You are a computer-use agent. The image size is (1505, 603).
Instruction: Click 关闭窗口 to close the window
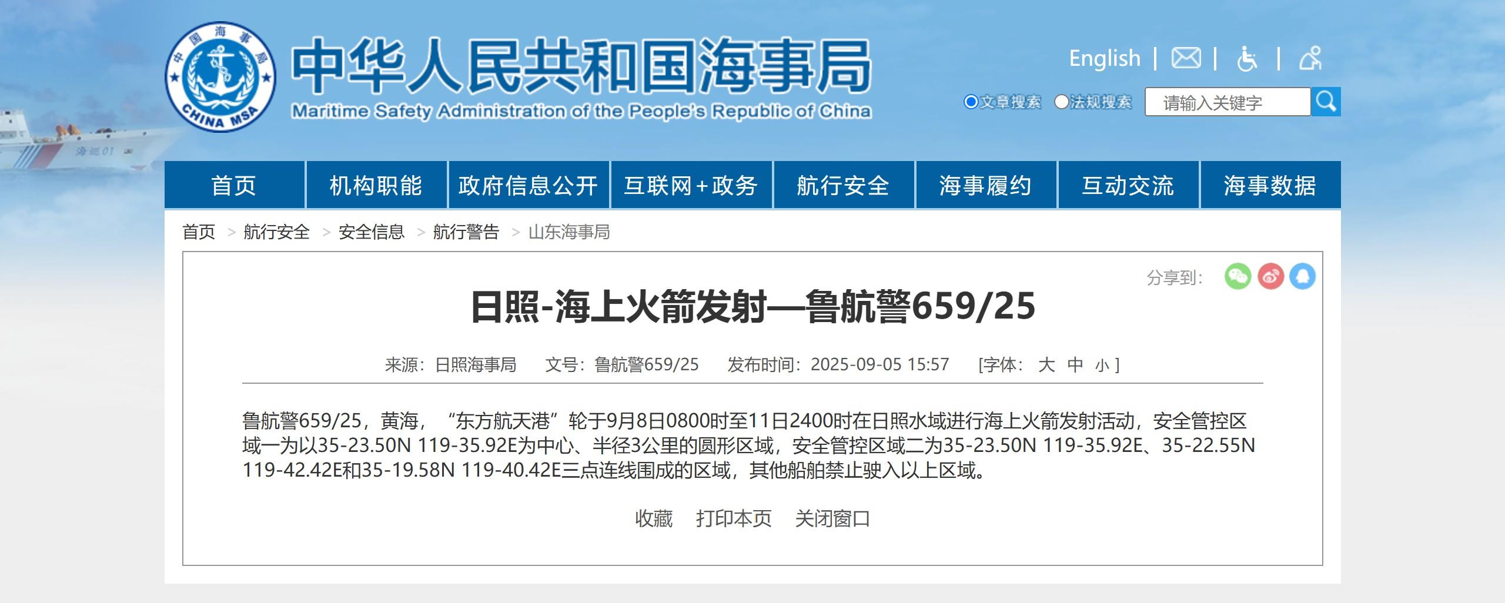click(832, 518)
